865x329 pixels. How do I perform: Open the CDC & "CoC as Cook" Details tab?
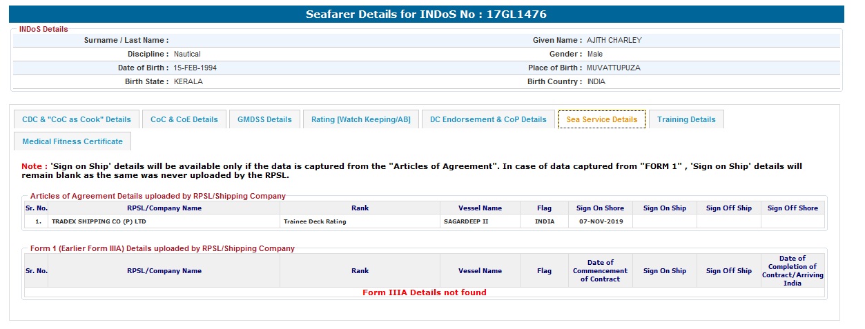click(76, 119)
